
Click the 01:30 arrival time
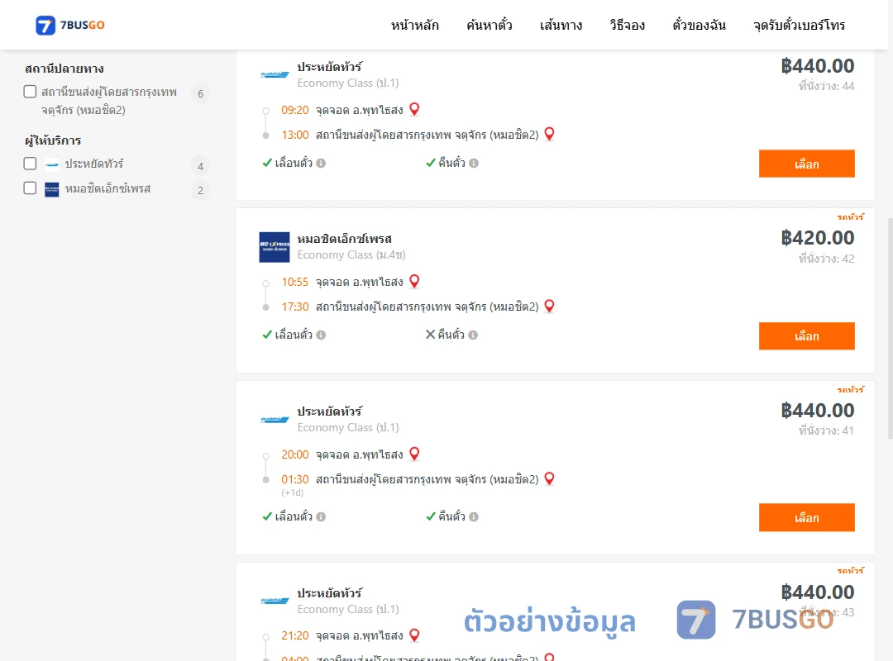point(295,479)
